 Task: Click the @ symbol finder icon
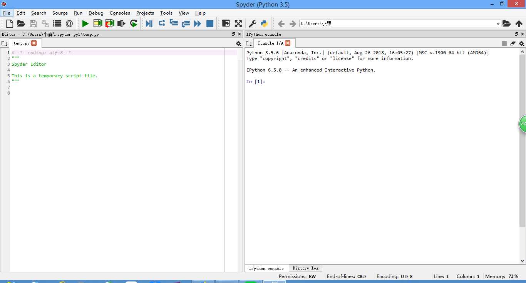coord(69,23)
